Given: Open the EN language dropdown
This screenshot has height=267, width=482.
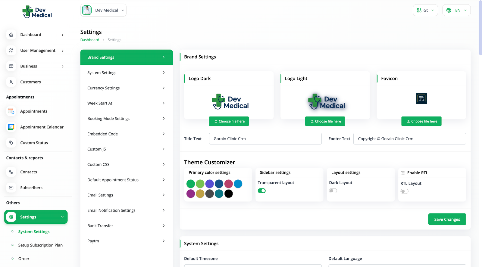Looking at the screenshot, I should (x=456, y=10).
